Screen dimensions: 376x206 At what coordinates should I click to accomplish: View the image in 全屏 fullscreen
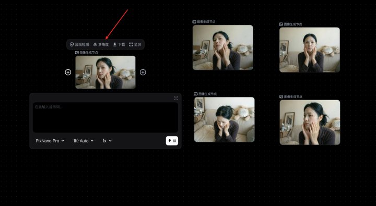pyautogui.click(x=135, y=44)
